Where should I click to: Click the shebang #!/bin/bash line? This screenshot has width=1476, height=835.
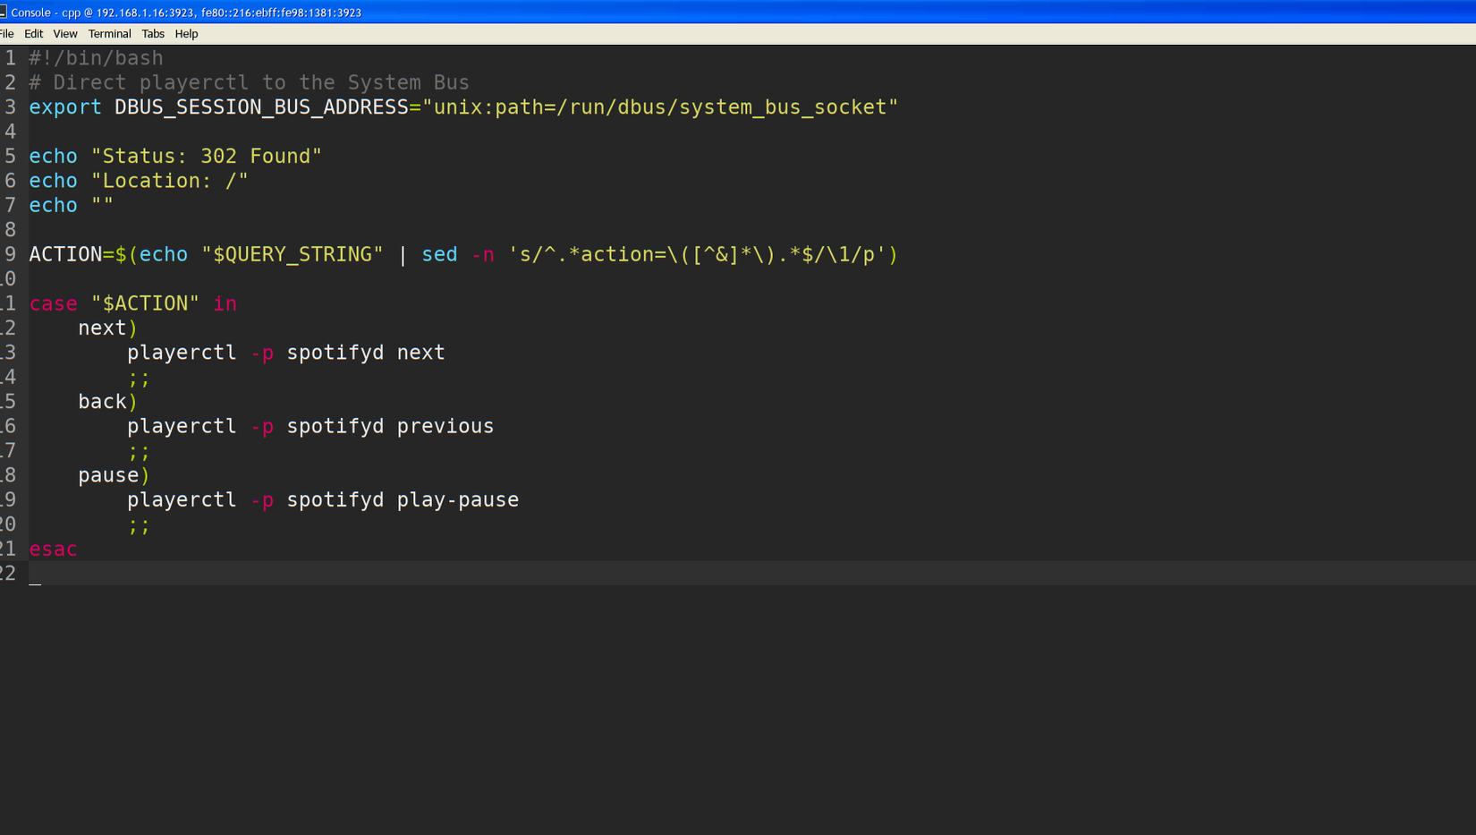coord(96,58)
